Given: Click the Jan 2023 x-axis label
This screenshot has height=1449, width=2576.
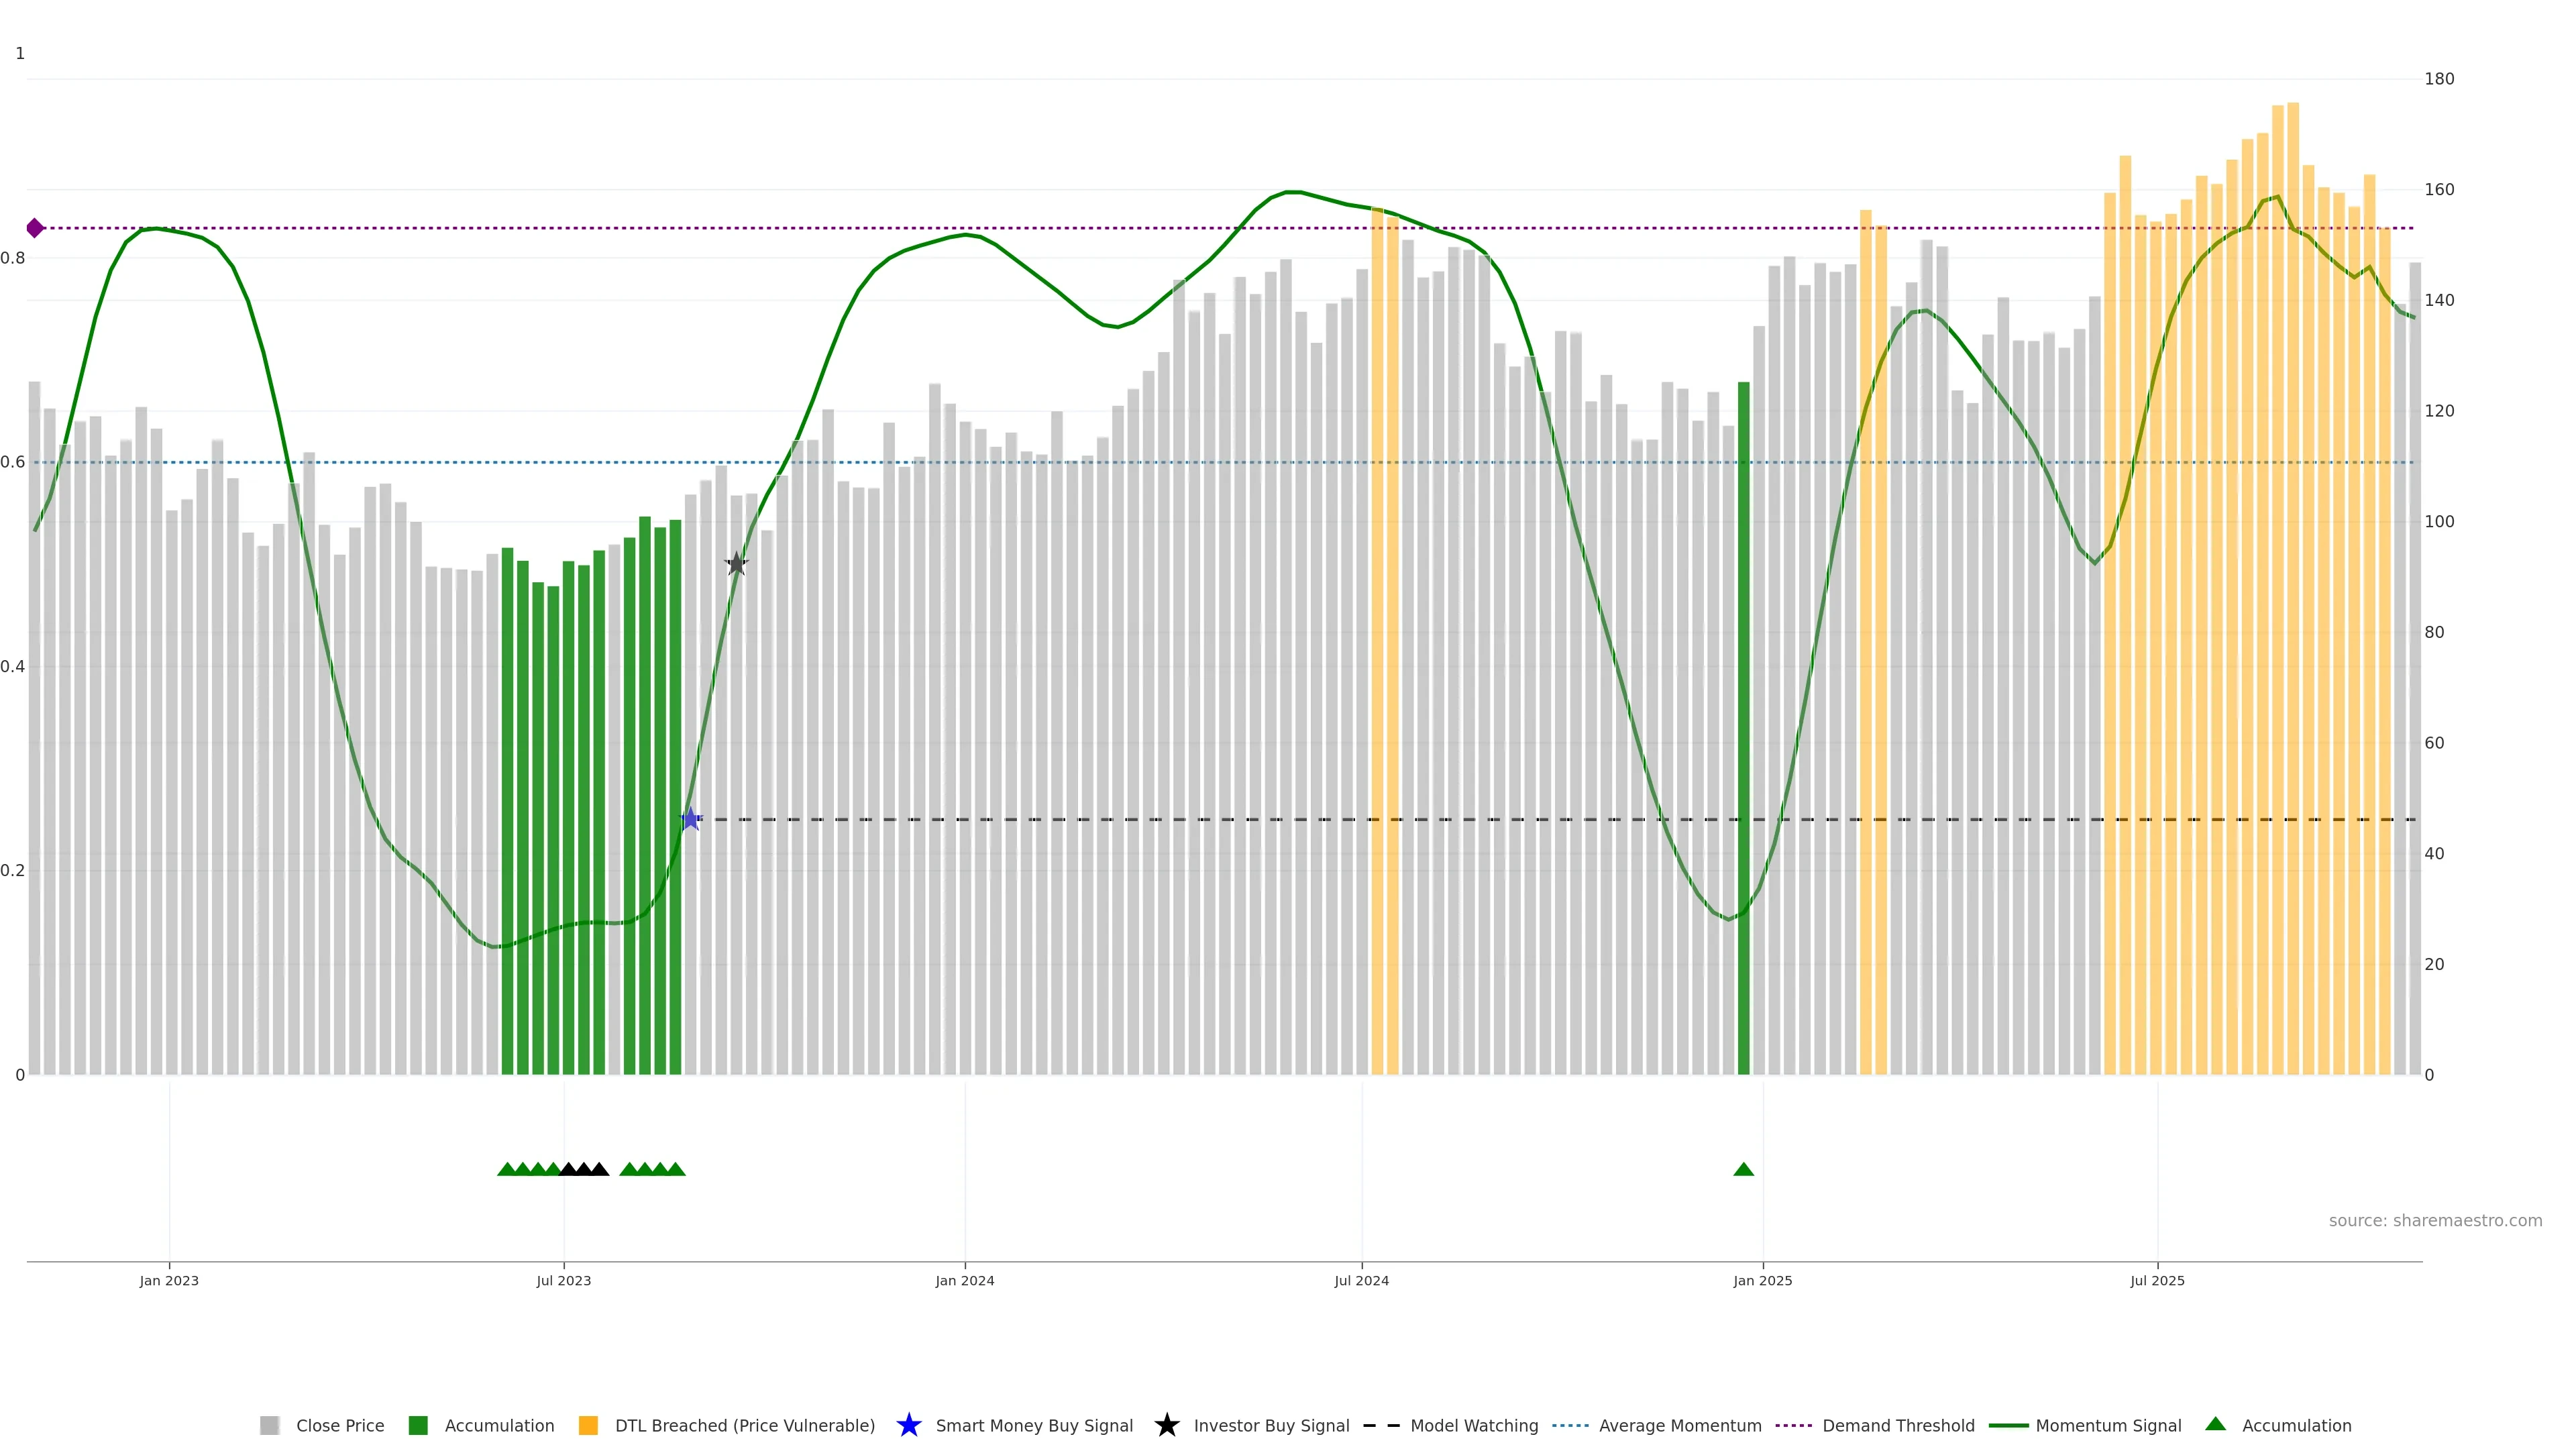Looking at the screenshot, I should [x=169, y=1280].
